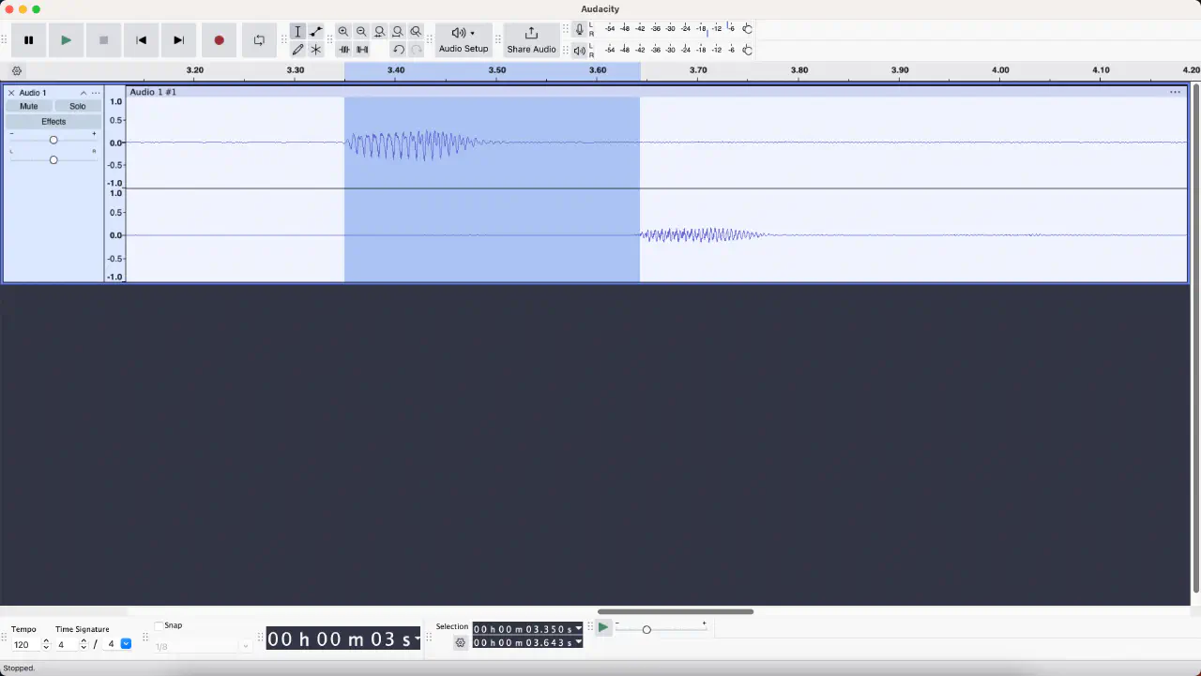The width and height of the screenshot is (1201, 676).
Task: Mute the Audio 1 track
Action: click(29, 107)
